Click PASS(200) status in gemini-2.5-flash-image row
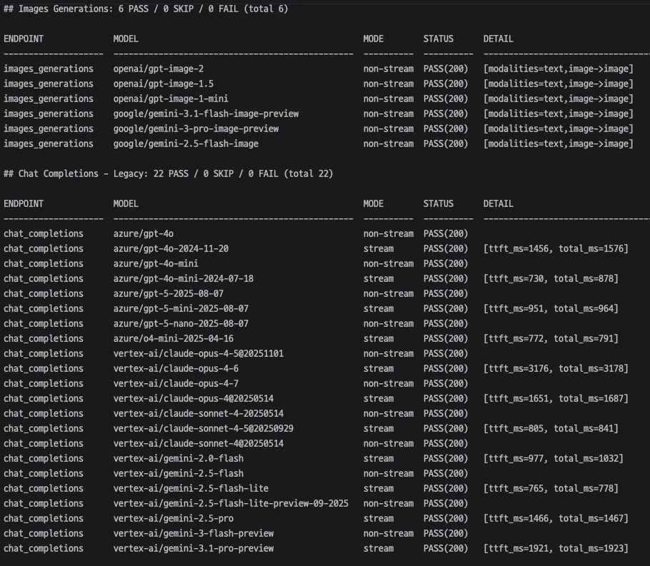Image resolution: width=650 pixels, height=566 pixels. point(446,143)
